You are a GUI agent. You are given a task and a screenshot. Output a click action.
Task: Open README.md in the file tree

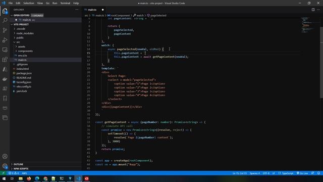pyautogui.click(x=24, y=78)
